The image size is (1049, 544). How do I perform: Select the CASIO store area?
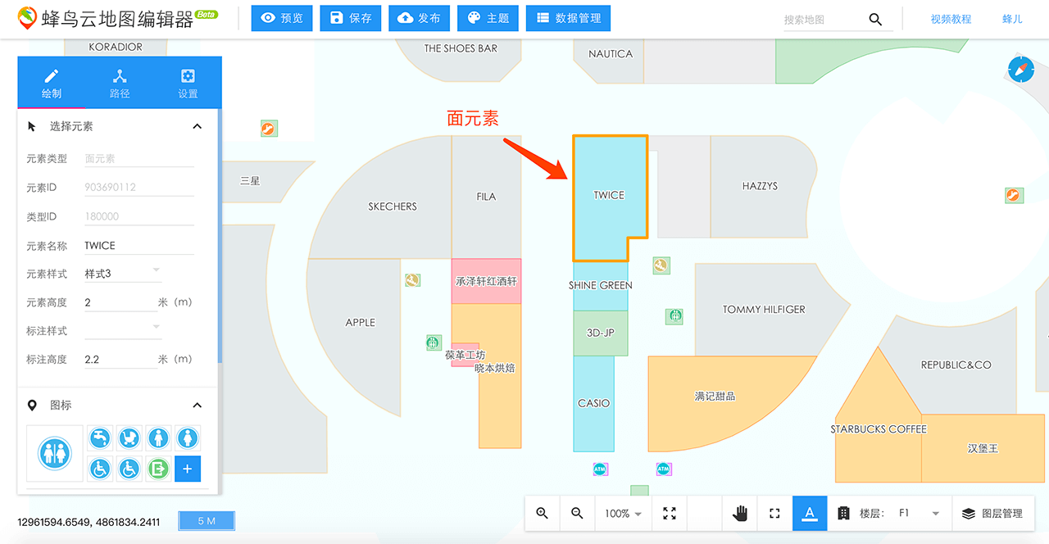point(593,403)
